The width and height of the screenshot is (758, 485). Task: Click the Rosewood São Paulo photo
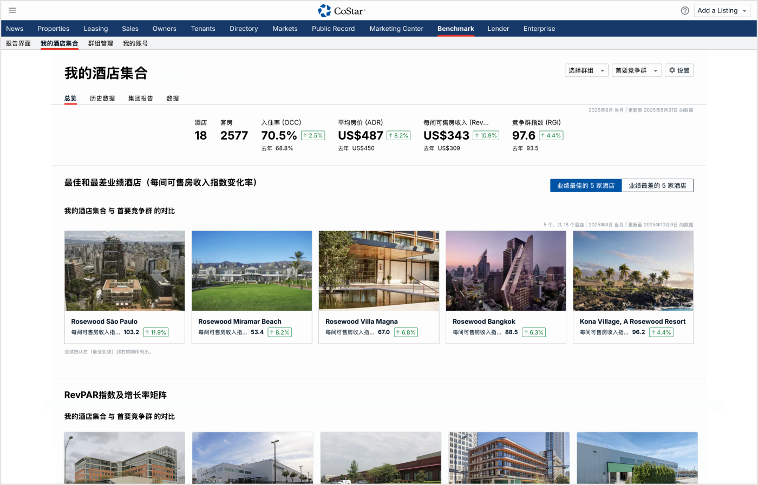click(x=125, y=271)
